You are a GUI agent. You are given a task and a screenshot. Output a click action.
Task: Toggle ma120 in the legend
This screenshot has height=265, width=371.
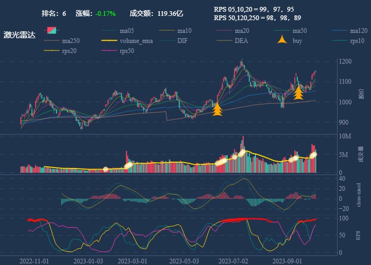[340, 31]
